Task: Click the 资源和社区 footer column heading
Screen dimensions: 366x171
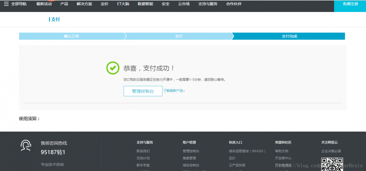Action: click(x=283, y=142)
